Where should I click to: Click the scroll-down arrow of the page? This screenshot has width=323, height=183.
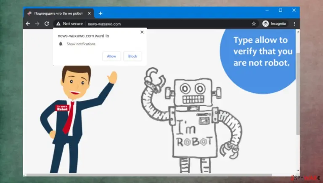298,170
